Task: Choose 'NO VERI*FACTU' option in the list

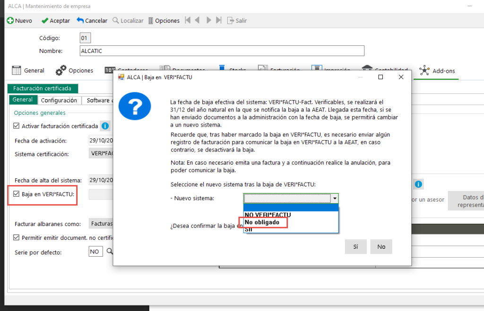Action: click(x=268, y=215)
